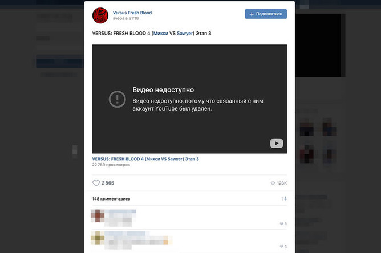This screenshot has height=253, width=381.
Task: Open the video title link below the player
Action: coord(145,159)
